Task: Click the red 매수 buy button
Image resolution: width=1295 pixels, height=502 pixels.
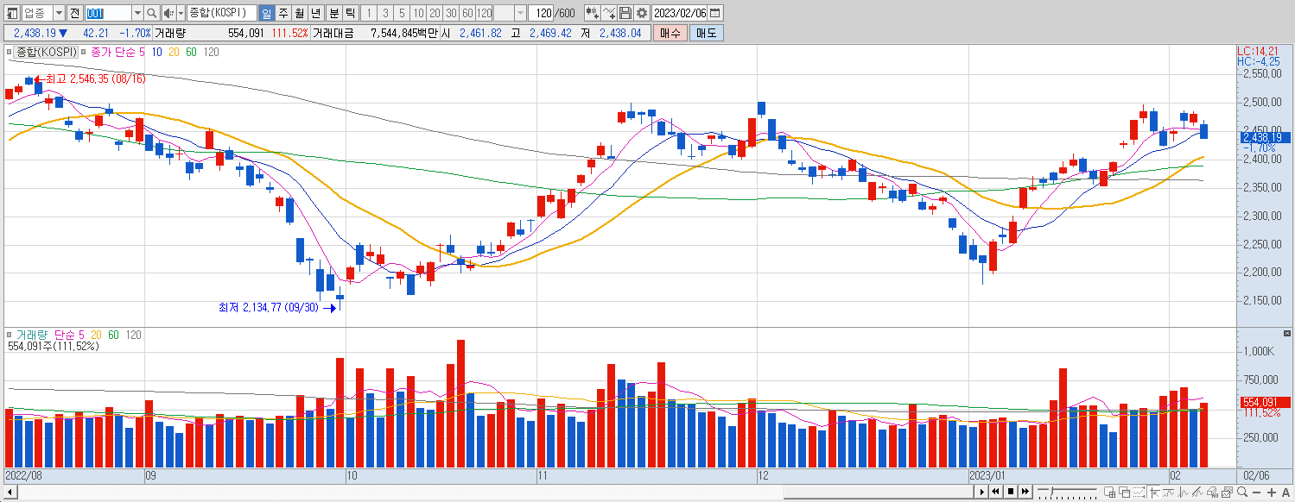Action: point(670,33)
